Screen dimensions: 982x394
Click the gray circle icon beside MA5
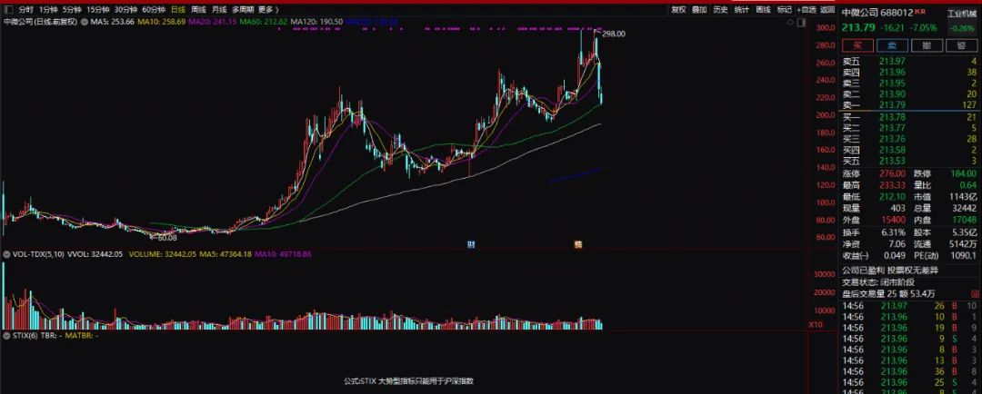(x=84, y=21)
